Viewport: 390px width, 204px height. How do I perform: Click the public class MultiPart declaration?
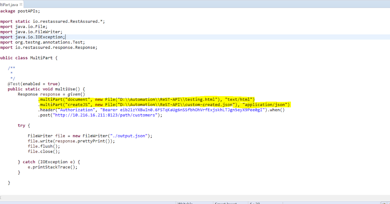coord(26,57)
